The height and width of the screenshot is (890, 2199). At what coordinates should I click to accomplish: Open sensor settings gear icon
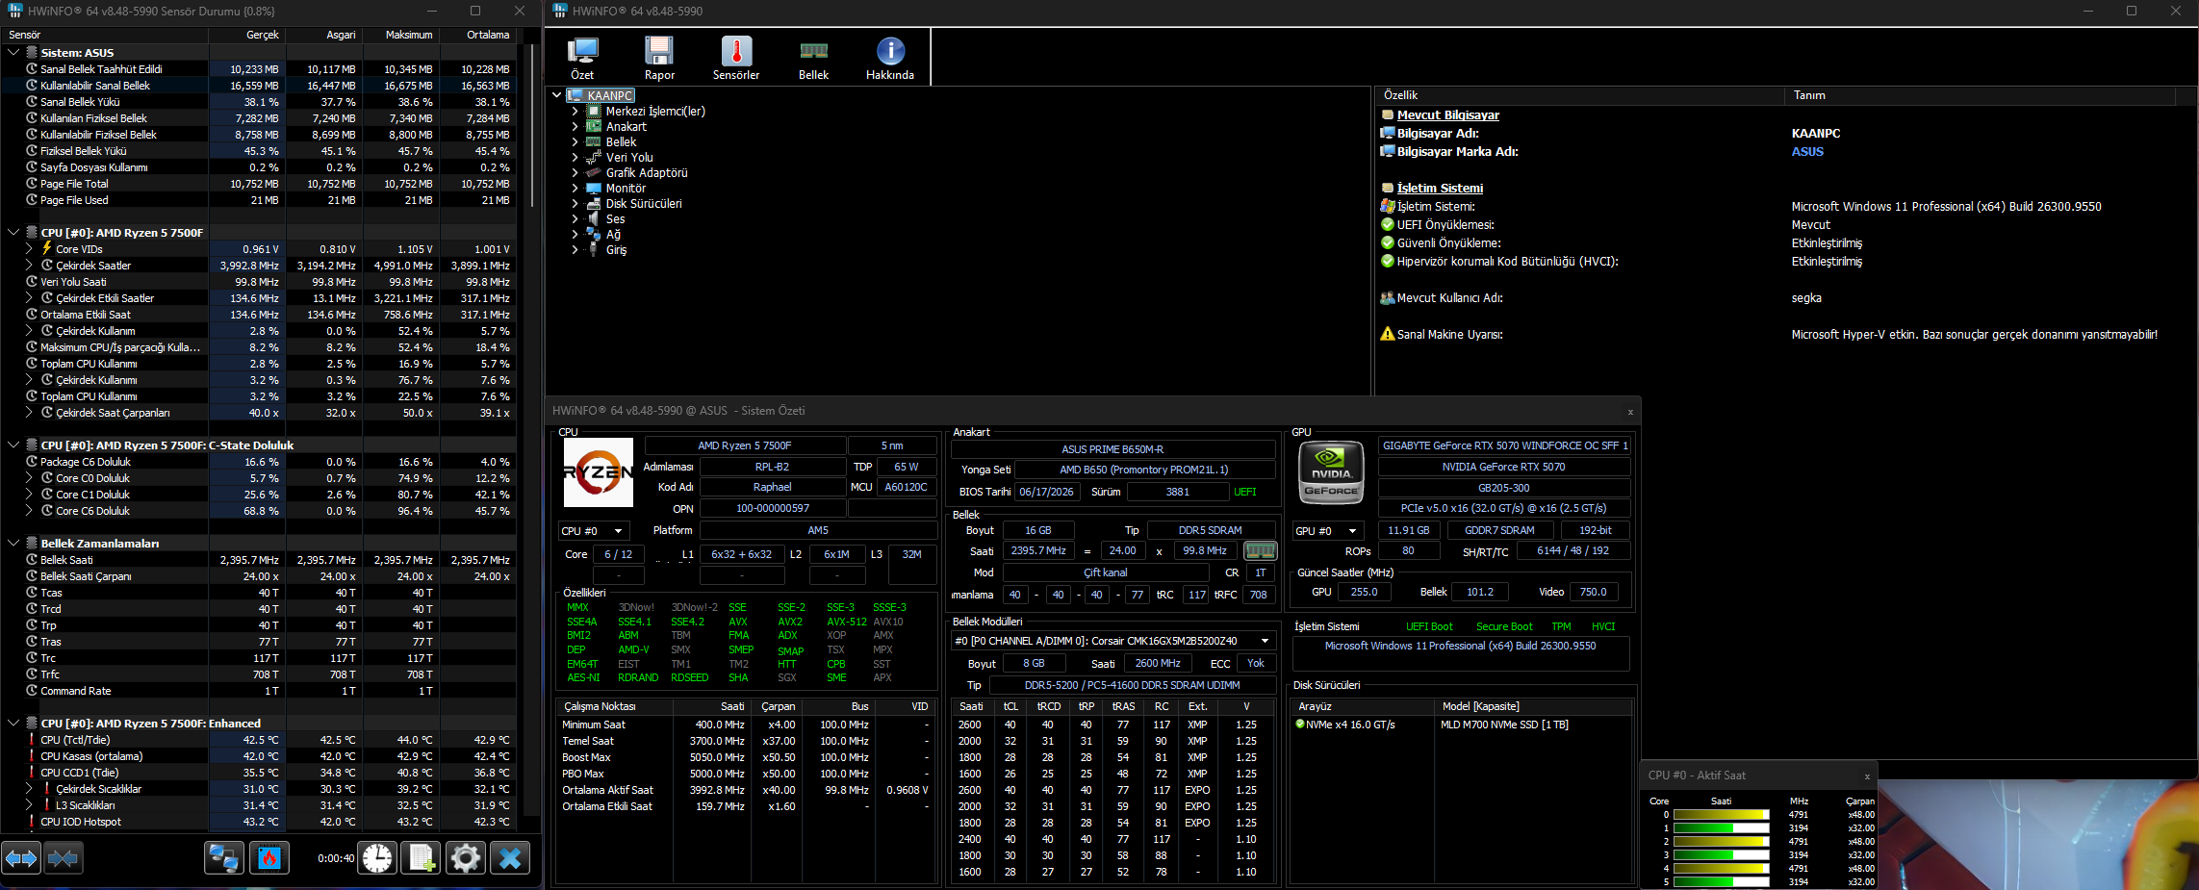point(466,857)
